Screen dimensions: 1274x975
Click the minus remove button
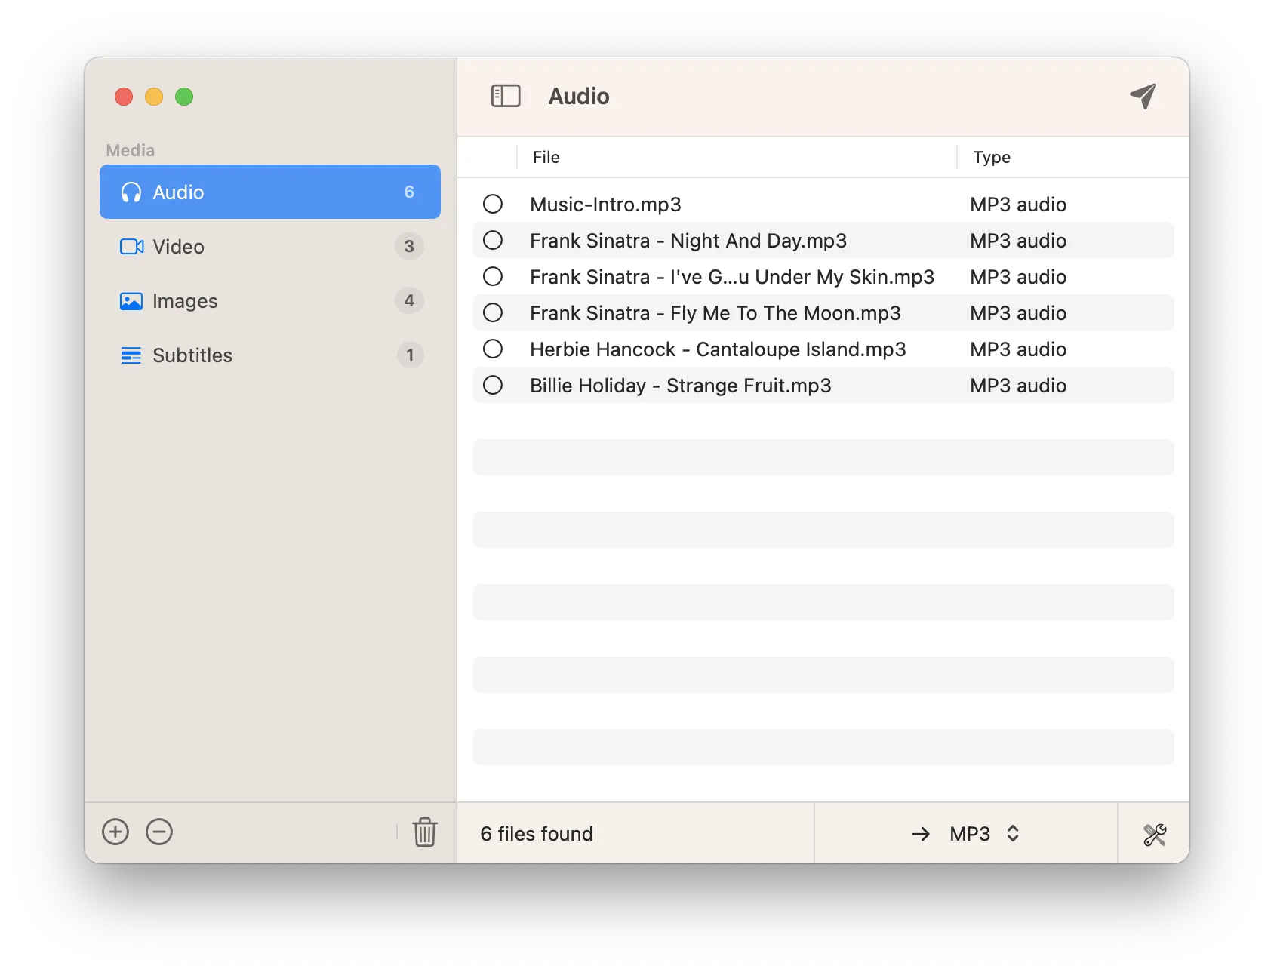pos(159,832)
